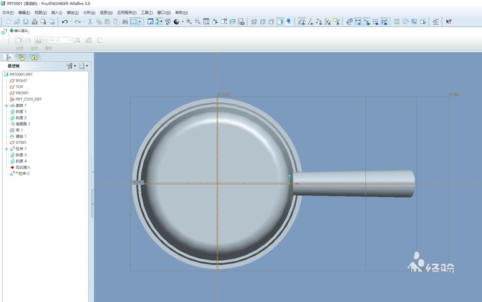Click the New file icon
Viewport: 482px width, 302px height.
point(8,22)
